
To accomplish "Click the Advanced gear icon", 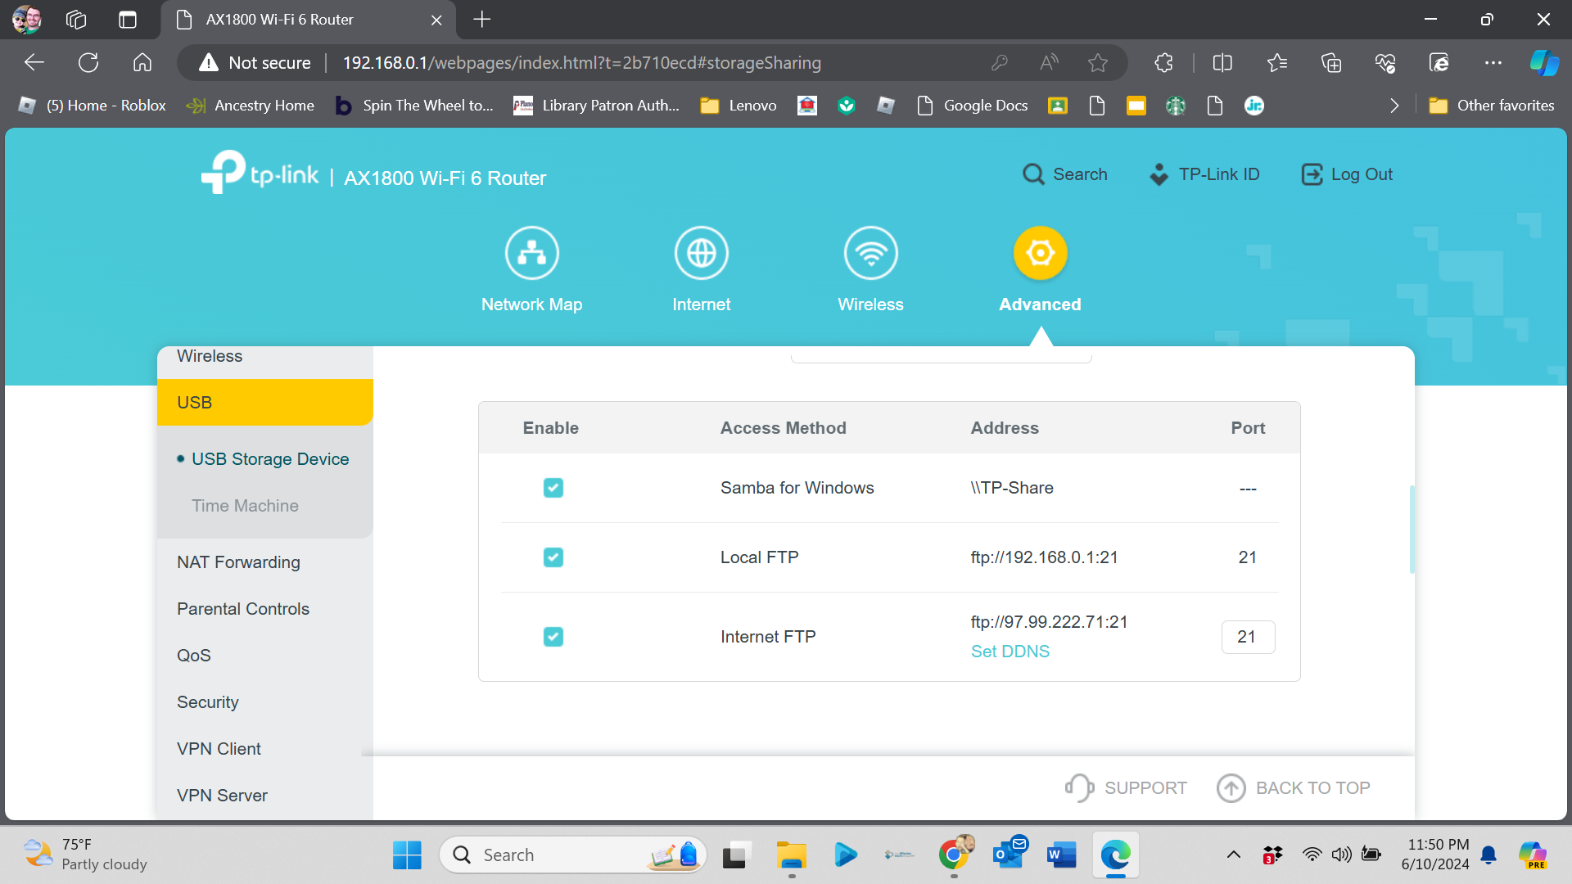I will pos(1040,253).
